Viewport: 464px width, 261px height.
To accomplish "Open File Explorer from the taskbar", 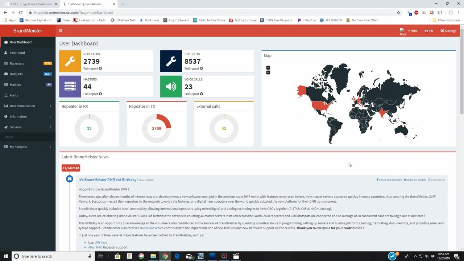I will [x=153, y=256].
